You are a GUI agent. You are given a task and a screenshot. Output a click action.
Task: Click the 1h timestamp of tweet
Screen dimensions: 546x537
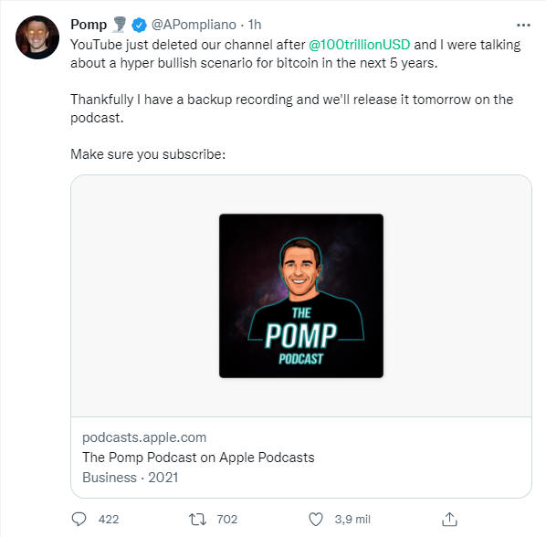pyautogui.click(x=255, y=25)
